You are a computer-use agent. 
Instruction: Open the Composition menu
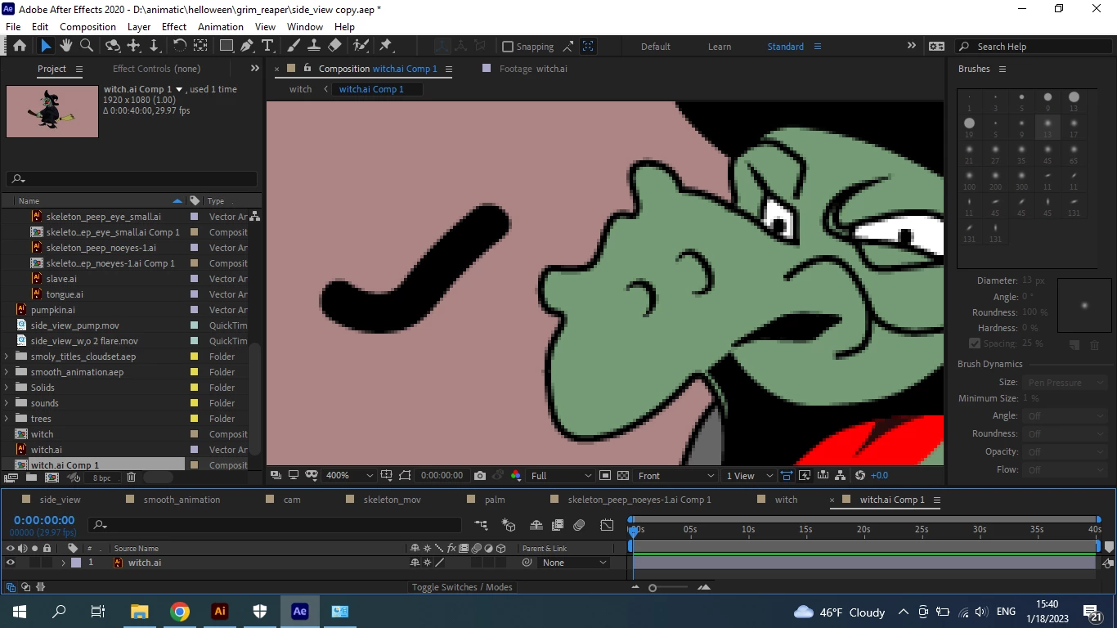[x=88, y=26]
